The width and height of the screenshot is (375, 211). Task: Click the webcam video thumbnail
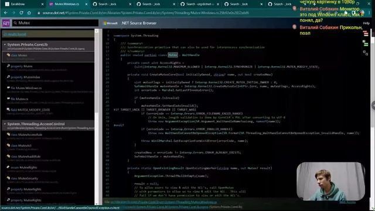pyautogui.click(x=330, y=181)
